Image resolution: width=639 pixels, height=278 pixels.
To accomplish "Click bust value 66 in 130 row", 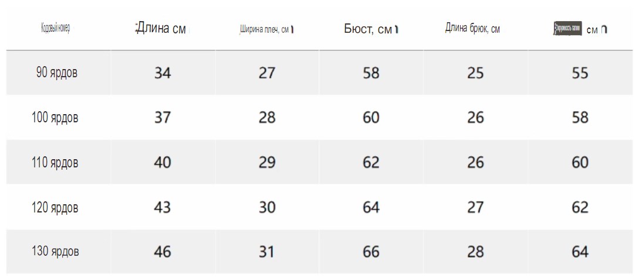I will 371,252.
